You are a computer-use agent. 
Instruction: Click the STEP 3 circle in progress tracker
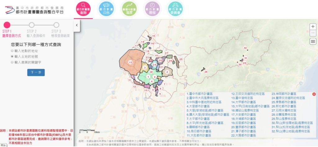click(56, 25)
